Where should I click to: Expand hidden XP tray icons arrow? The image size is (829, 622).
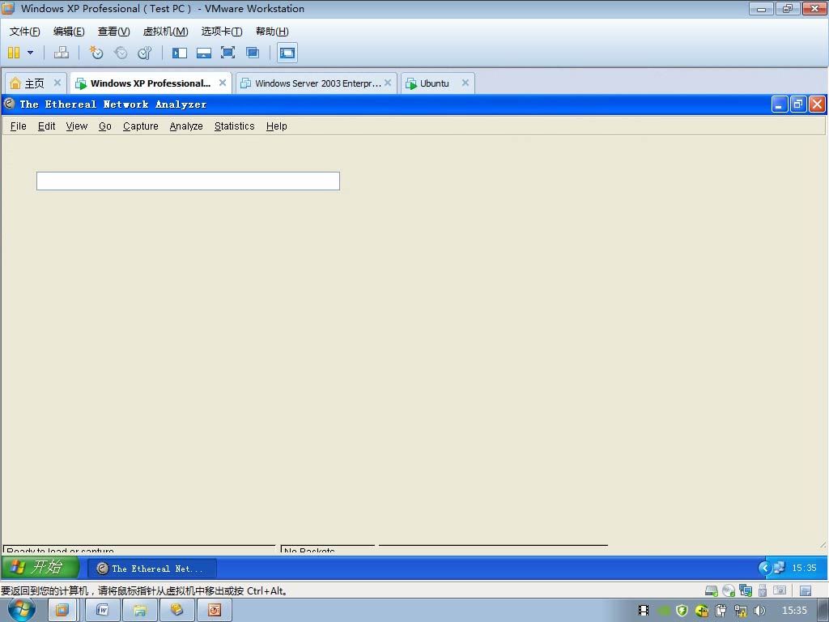pyautogui.click(x=764, y=568)
